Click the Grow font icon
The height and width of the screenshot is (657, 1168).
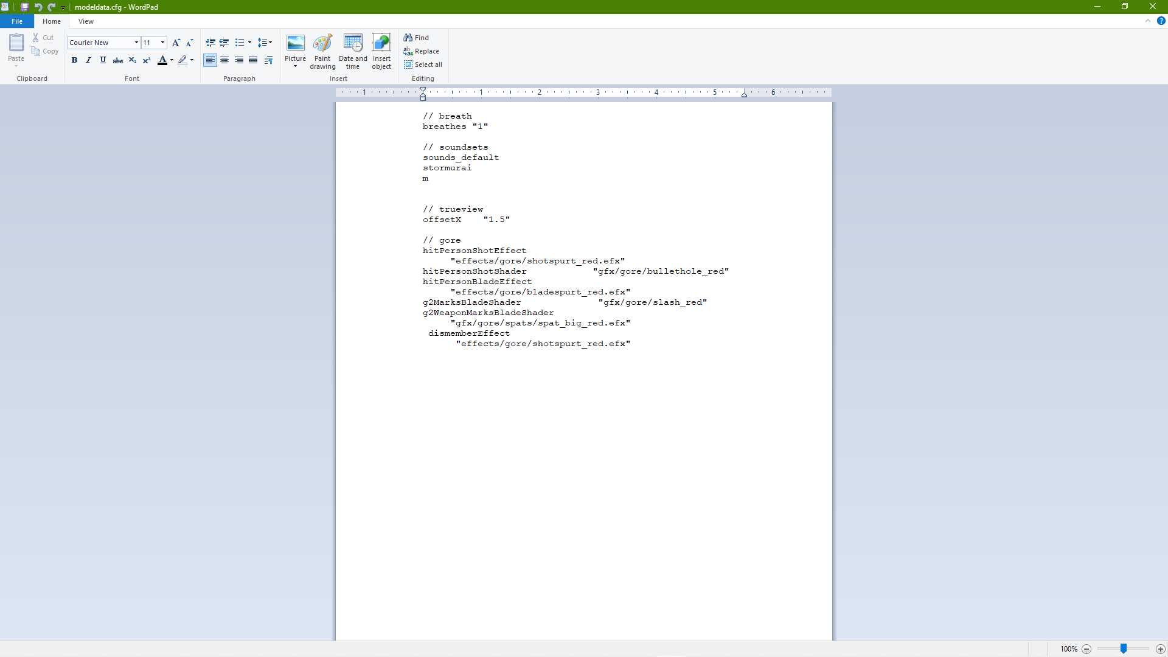[176, 43]
